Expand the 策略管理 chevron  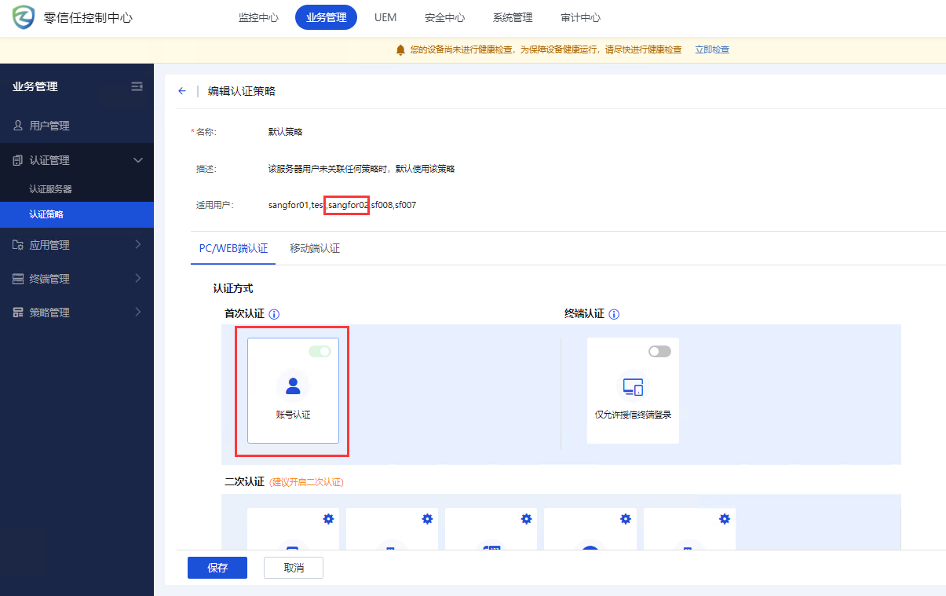[138, 313]
